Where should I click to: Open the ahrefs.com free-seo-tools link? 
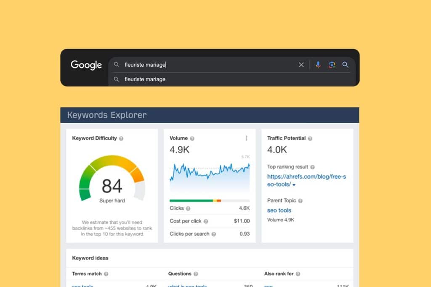(306, 177)
